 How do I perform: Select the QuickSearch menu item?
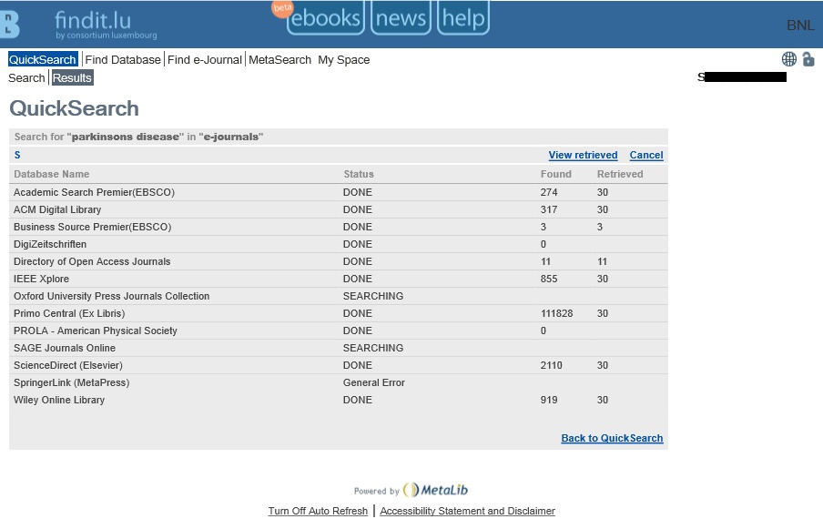(x=43, y=59)
